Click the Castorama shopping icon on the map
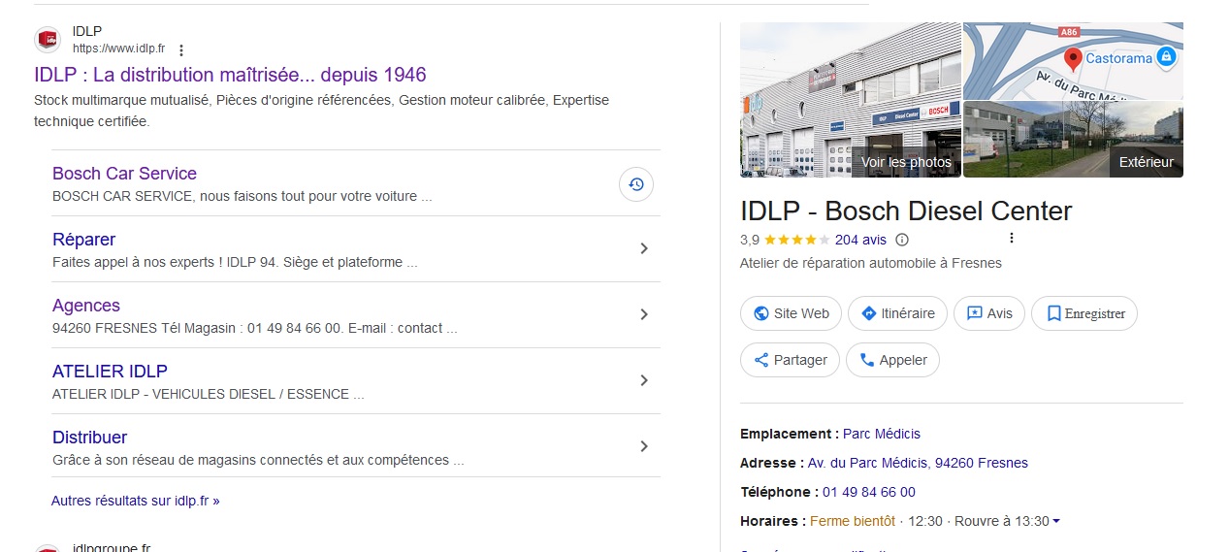Viewport: 1229px width, 552px height. coord(1167,58)
